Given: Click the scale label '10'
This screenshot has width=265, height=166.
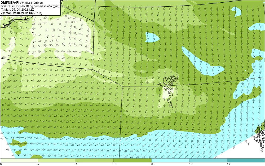Looking at the screenshot, I should pos(191,164).
